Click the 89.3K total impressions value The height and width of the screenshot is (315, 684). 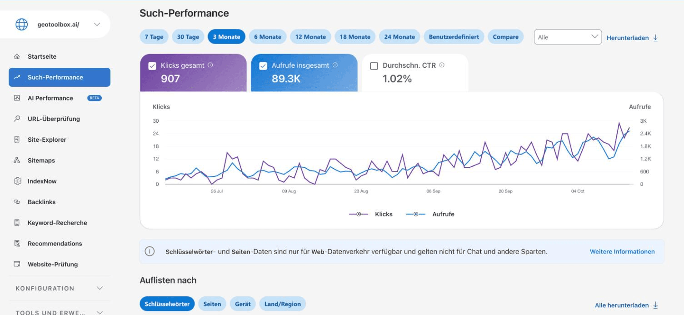click(286, 79)
